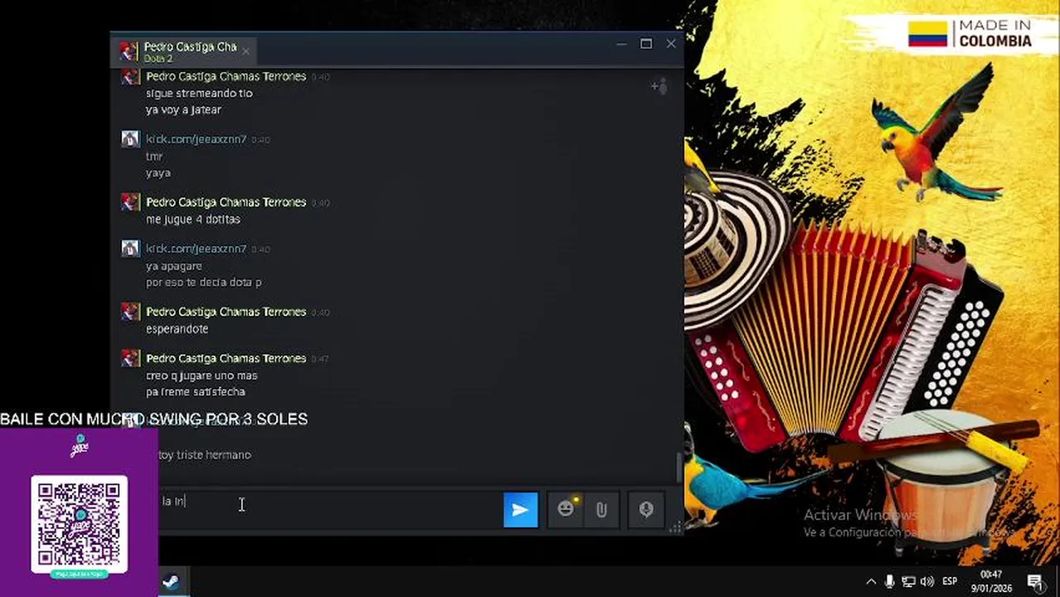Click the message 'pa irme satisfecha'
The image size is (1060, 597).
pos(195,392)
